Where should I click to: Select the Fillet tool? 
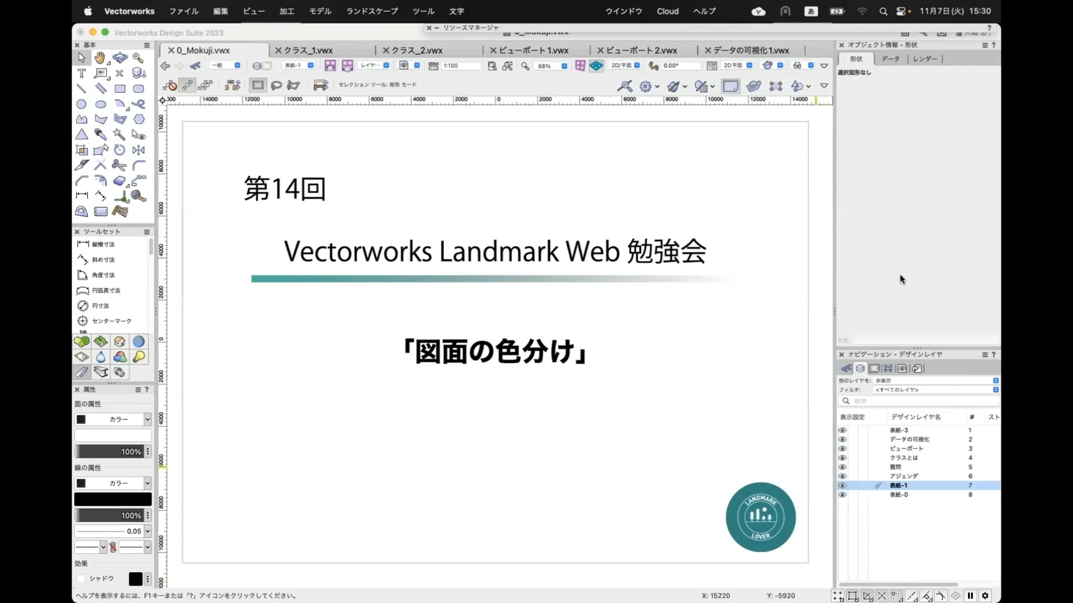coord(139,165)
